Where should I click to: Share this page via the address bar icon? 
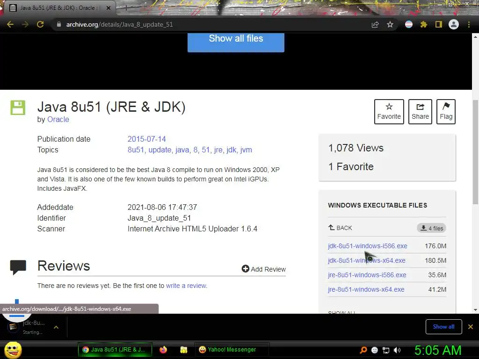click(x=375, y=24)
